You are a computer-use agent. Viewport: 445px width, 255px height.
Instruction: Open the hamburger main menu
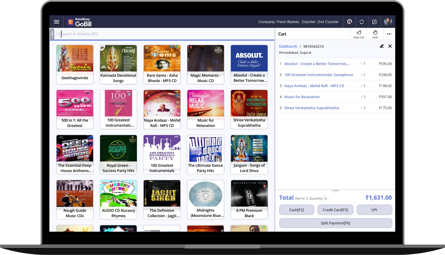point(57,22)
